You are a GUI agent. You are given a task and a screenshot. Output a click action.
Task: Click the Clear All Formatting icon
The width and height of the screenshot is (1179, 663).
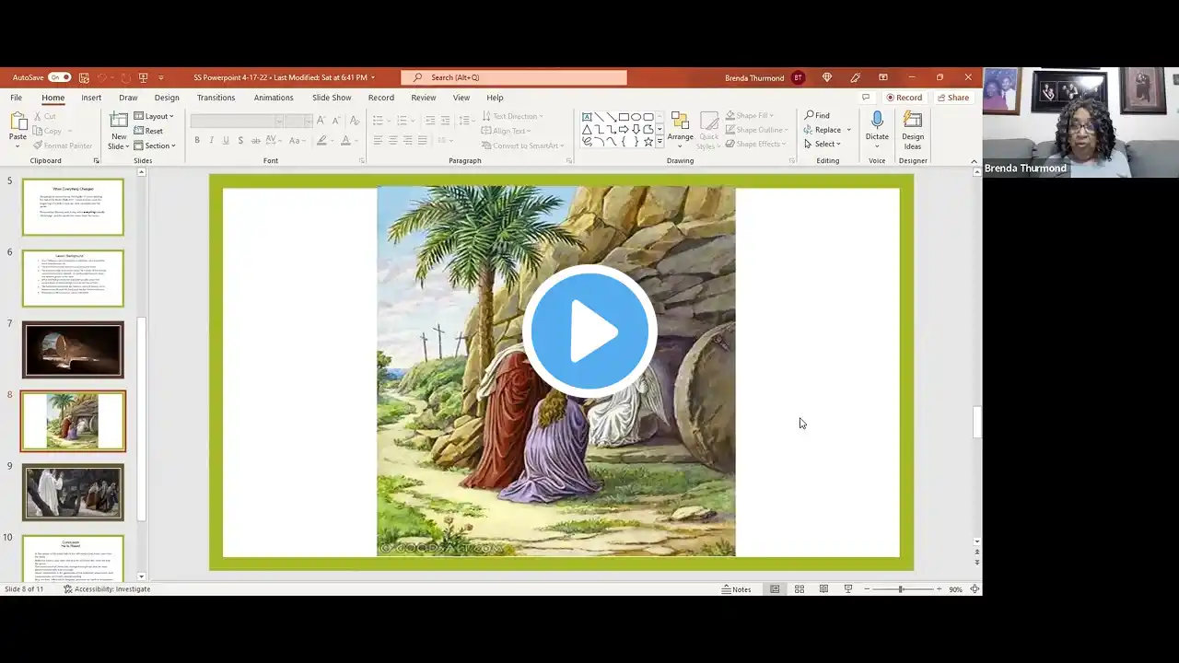tap(355, 121)
